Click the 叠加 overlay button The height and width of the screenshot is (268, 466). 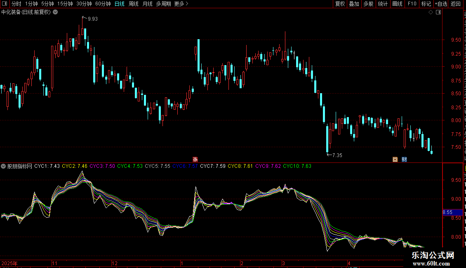(354, 4)
